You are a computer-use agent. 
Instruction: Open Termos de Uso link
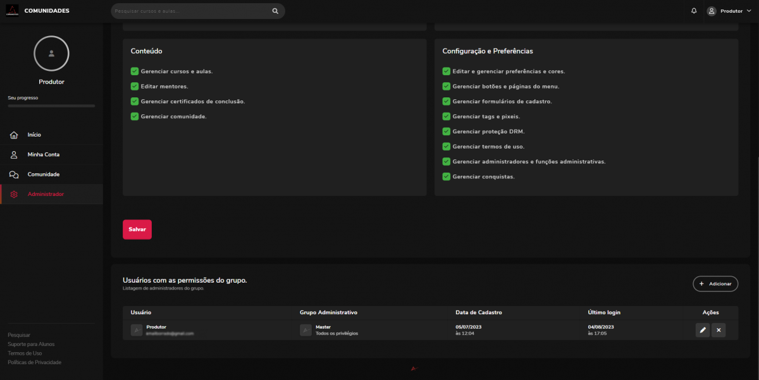coord(25,353)
